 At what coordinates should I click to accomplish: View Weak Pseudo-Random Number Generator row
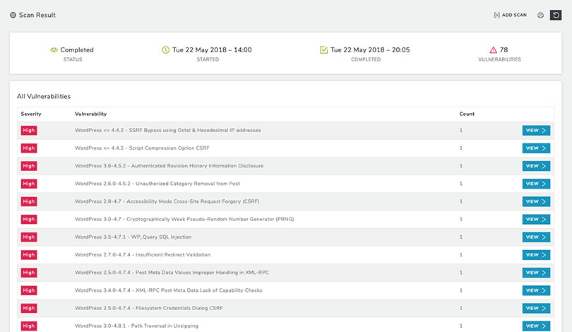536,219
